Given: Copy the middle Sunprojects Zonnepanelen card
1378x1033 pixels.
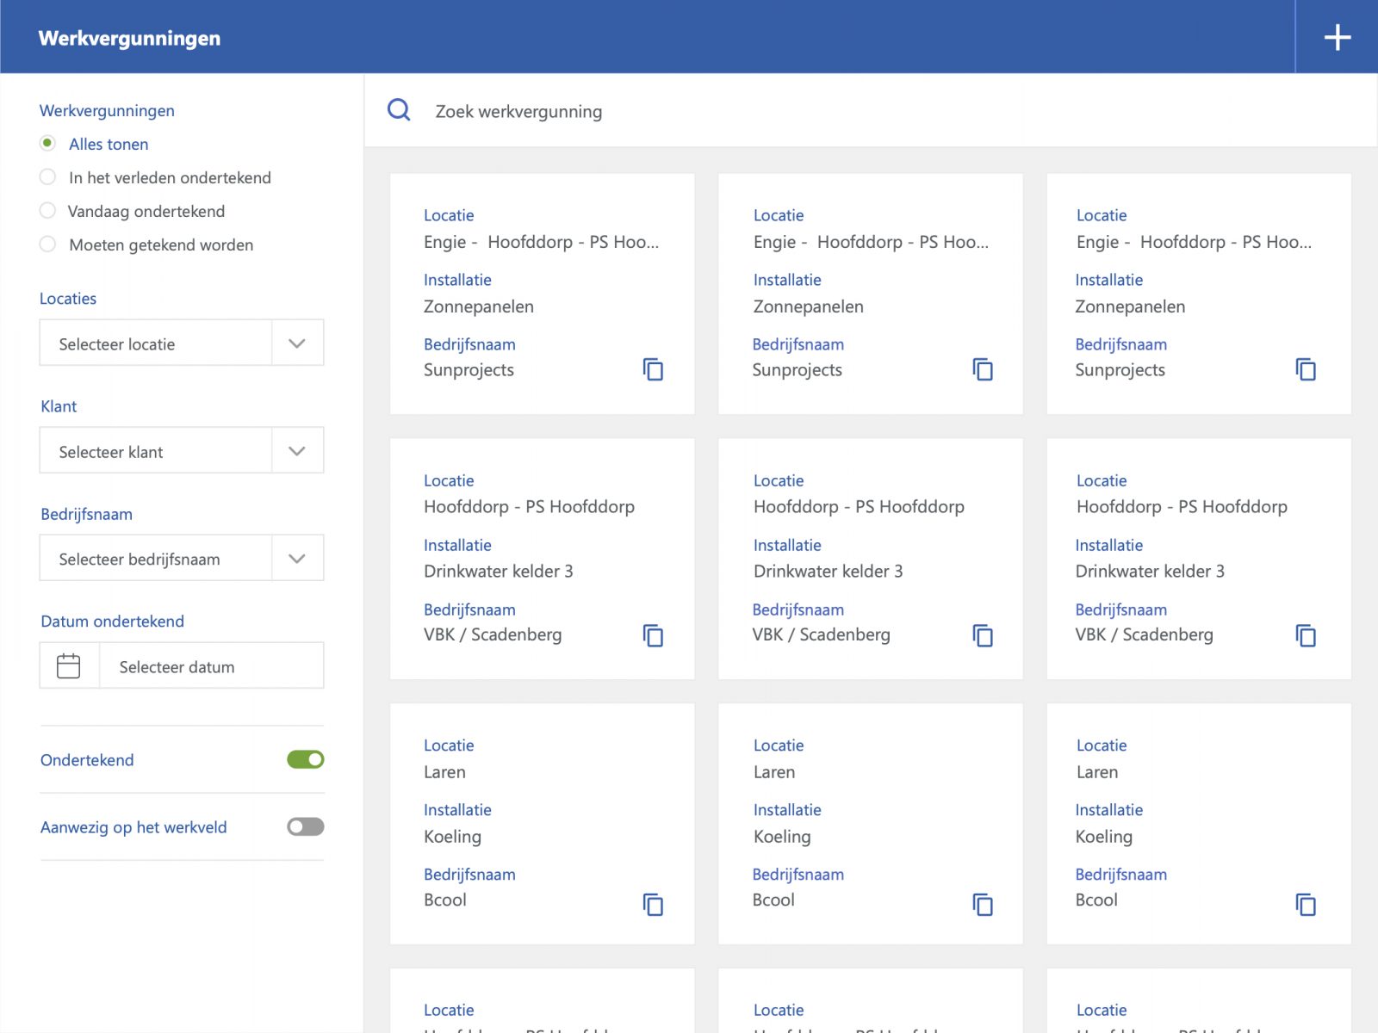Looking at the screenshot, I should tap(983, 369).
